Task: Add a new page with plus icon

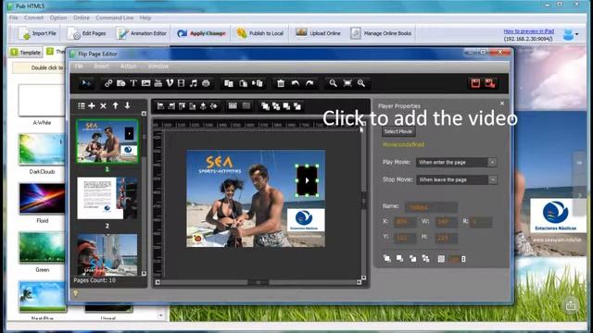Action: click(92, 106)
